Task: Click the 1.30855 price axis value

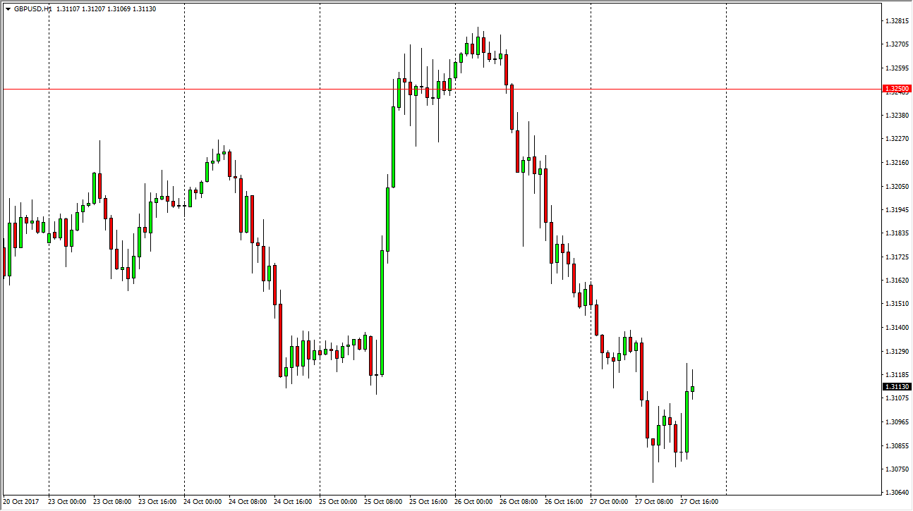Action: tap(897, 445)
